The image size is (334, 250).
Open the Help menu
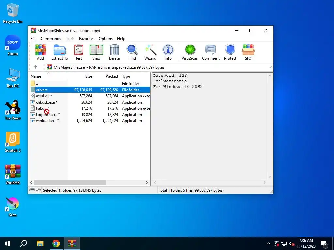click(121, 39)
